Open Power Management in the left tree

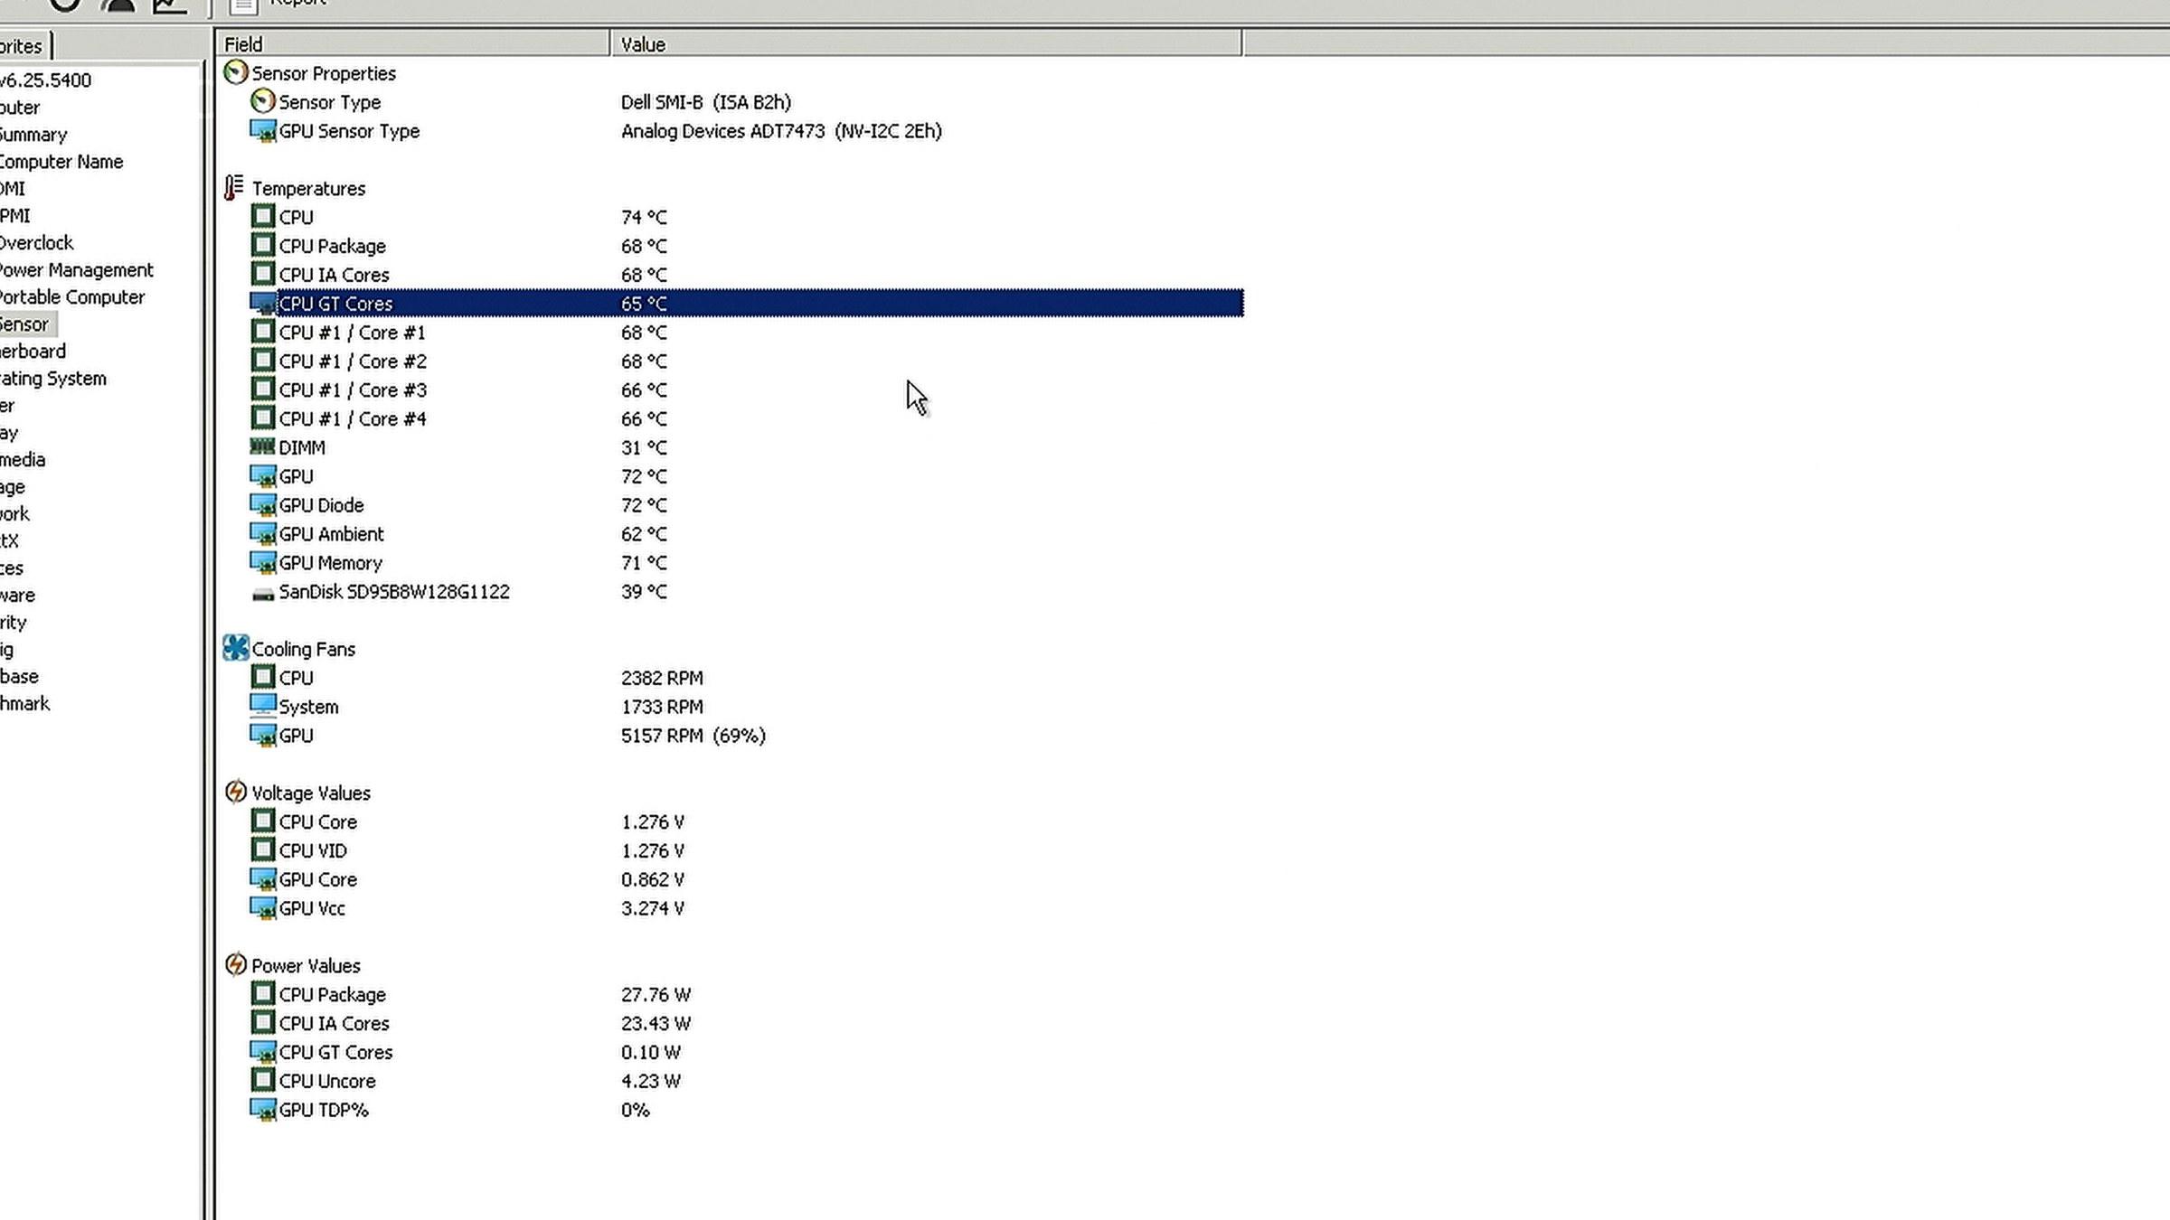tap(76, 270)
